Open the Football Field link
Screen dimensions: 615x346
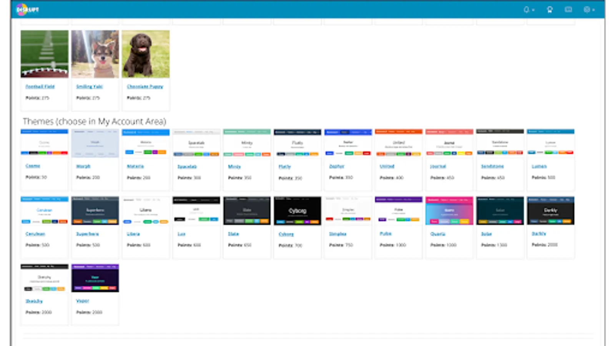40,86
